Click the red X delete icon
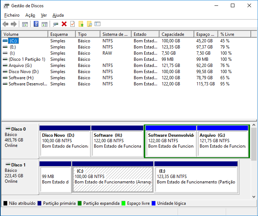 pos(64,24)
